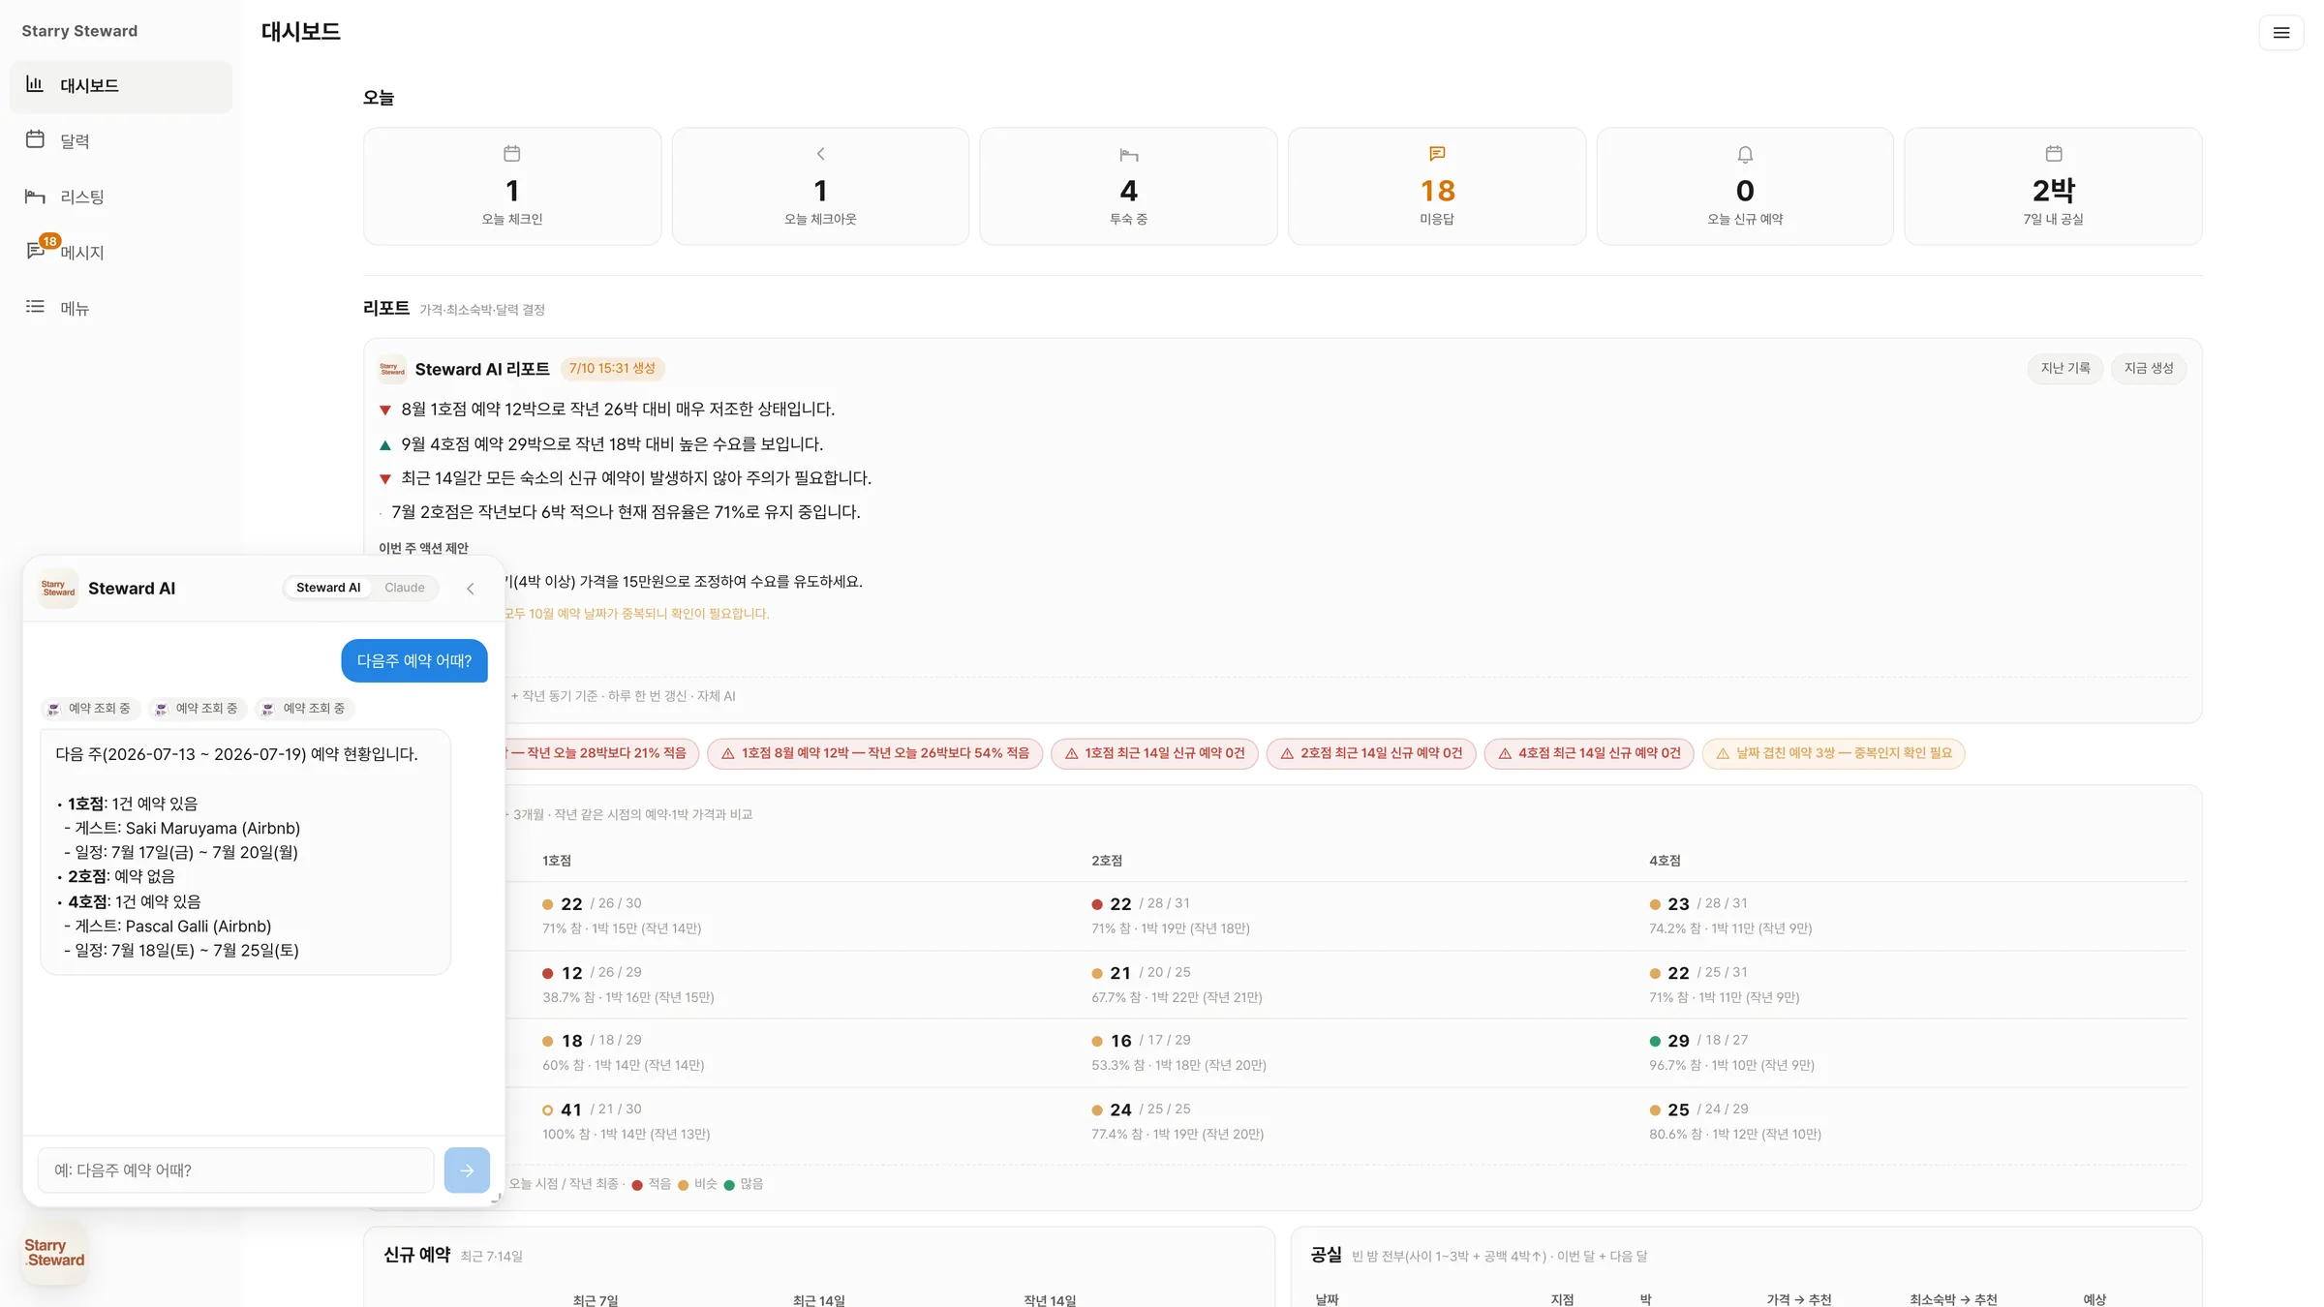Click the send arrow button in chat

point(467,1170)
